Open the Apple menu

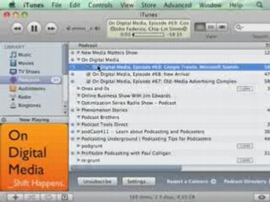(x=12, y=5)
